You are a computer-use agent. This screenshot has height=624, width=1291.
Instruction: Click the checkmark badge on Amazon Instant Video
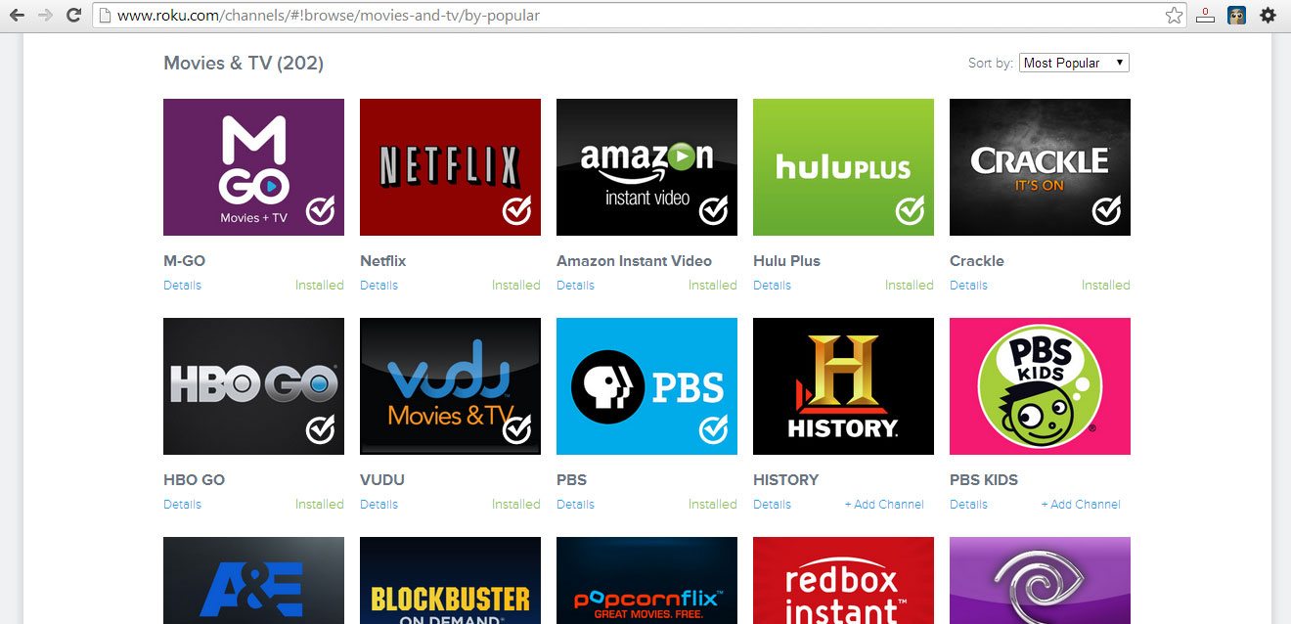[x=714, y=210]
